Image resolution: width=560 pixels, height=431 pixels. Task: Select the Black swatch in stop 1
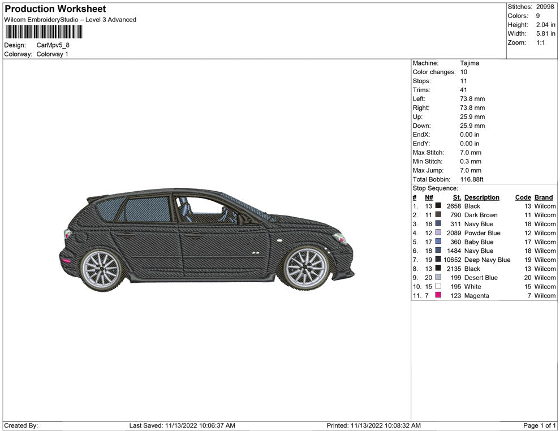click(438, 206)
